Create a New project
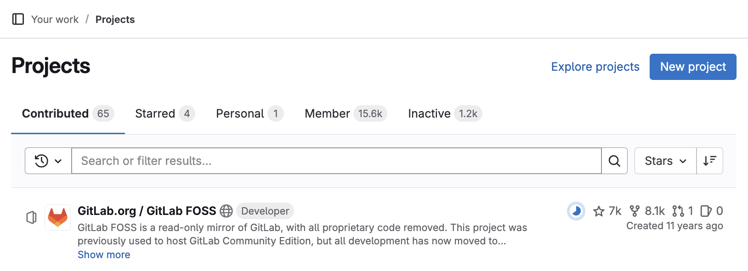The width and height of the screenshot is (748, 271). coord(693,67)
